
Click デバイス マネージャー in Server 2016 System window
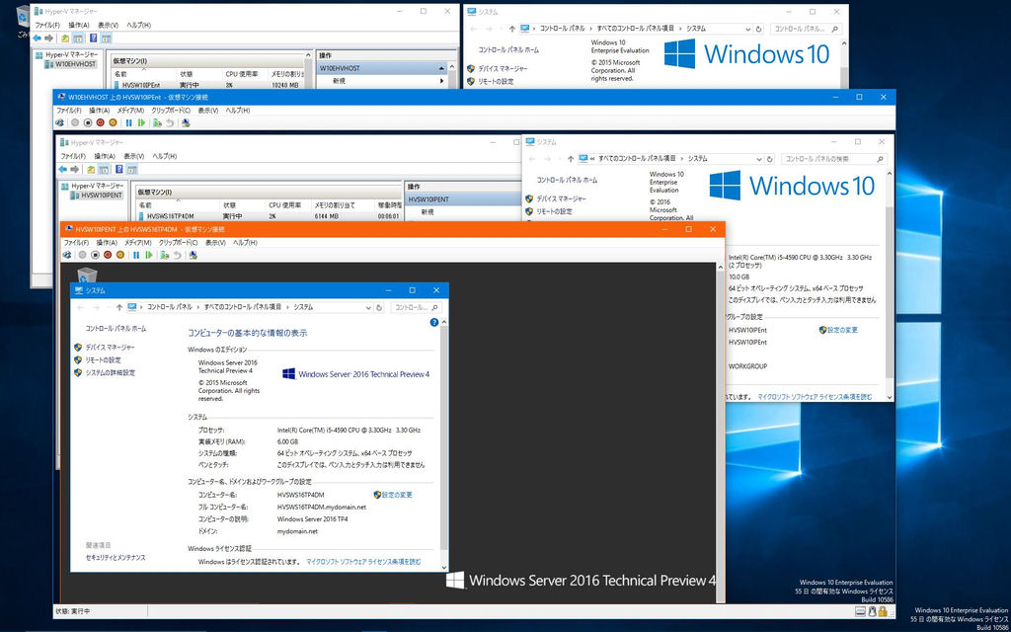pyautogui.click(x=111, y=348)
